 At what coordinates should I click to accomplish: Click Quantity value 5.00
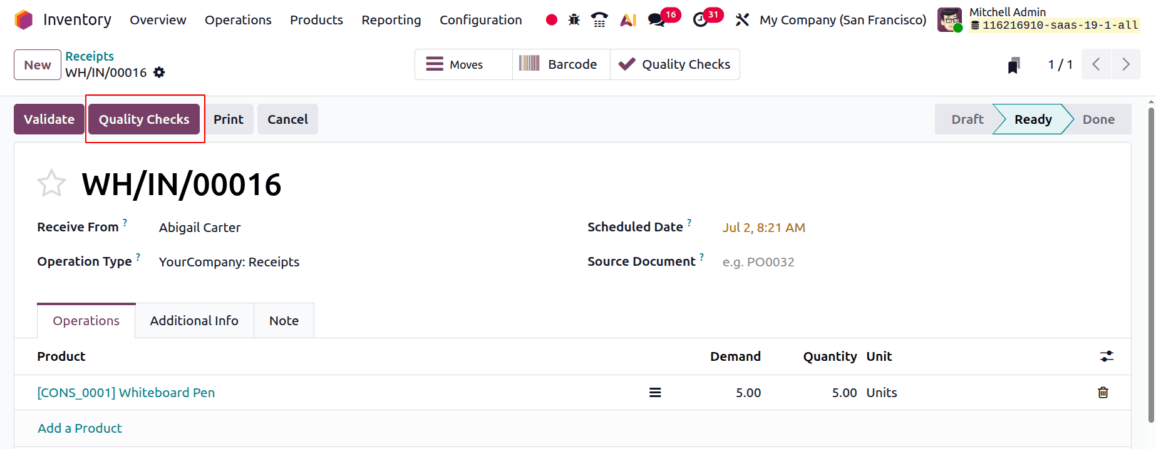(x=844, y=393)
